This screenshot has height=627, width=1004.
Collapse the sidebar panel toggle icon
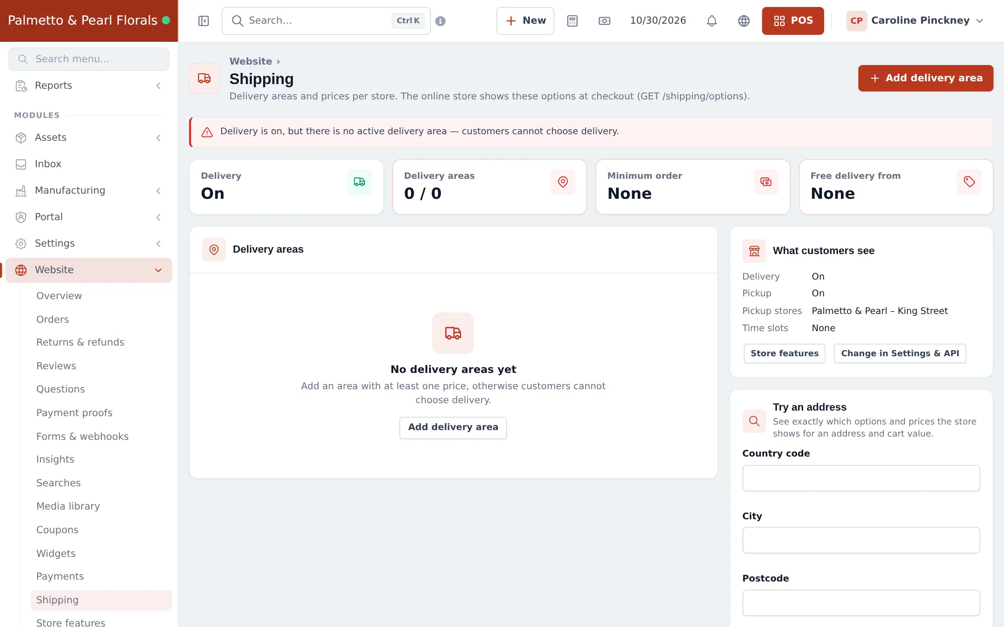tap(204, 21)
